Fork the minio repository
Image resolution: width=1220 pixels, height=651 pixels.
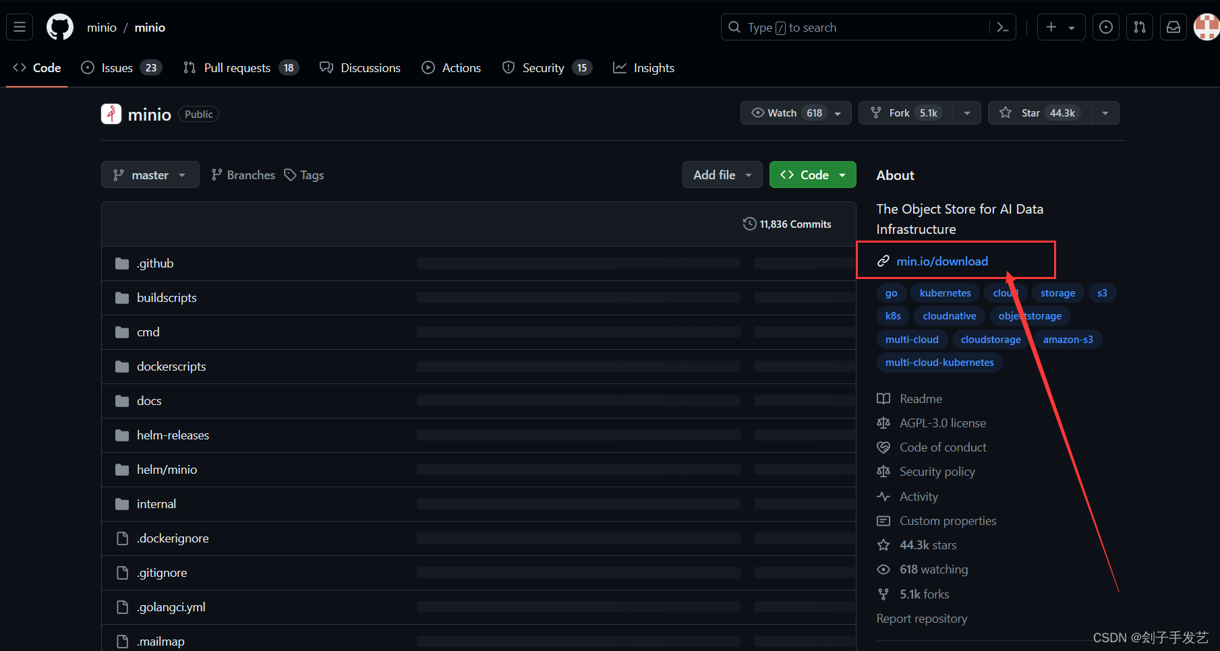[906, 113]
